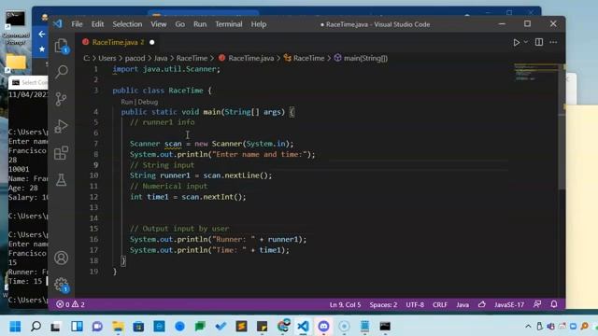Click the back arrow in background window

[41, 35]
